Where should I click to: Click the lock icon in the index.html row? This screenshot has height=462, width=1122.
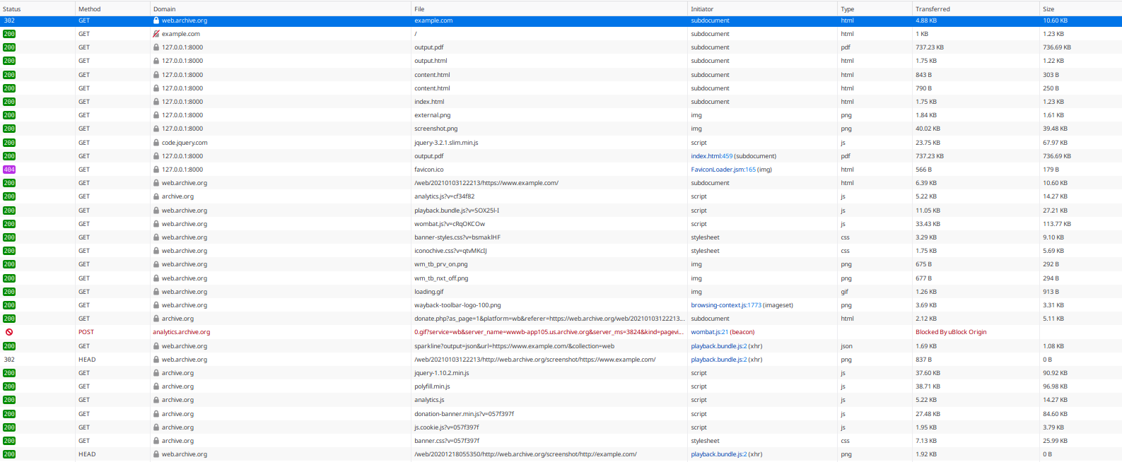pos(156,102)
